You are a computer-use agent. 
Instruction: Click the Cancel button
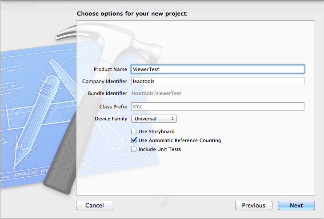(x=95, y=205)
